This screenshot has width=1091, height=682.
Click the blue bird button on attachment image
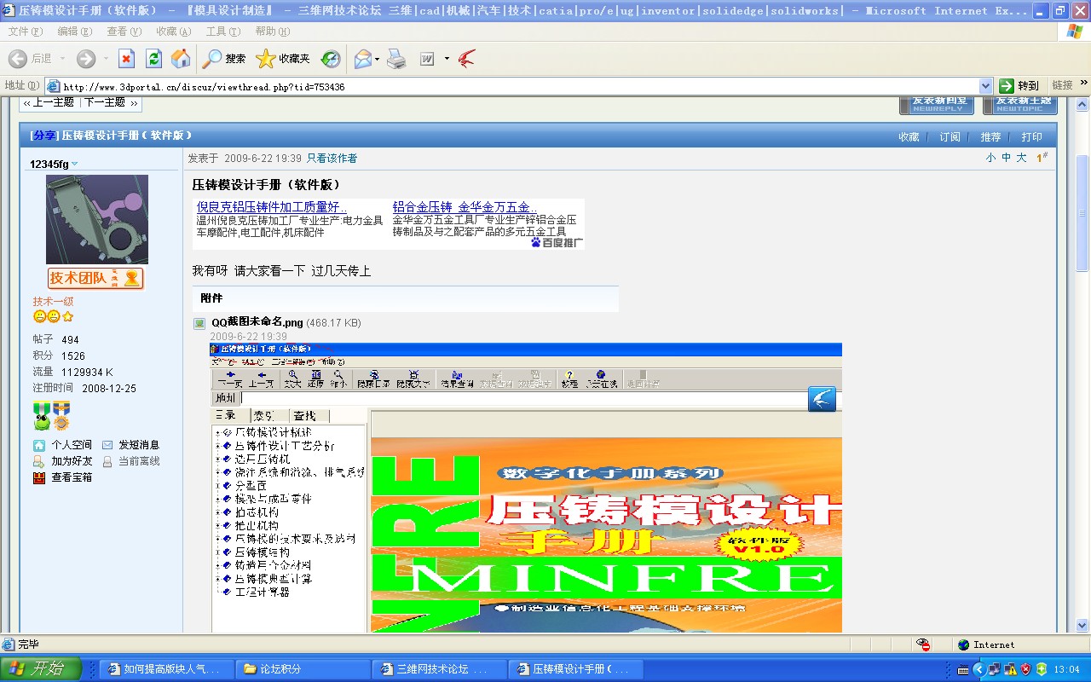(823, 399)
